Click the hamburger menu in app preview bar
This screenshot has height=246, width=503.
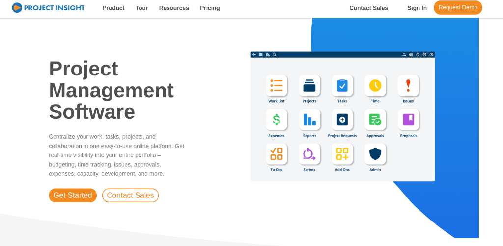click(261, 55)
